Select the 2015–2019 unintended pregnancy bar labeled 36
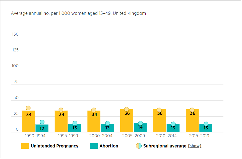The width and height of the screenshot is (242, 159). pos(192,121)
